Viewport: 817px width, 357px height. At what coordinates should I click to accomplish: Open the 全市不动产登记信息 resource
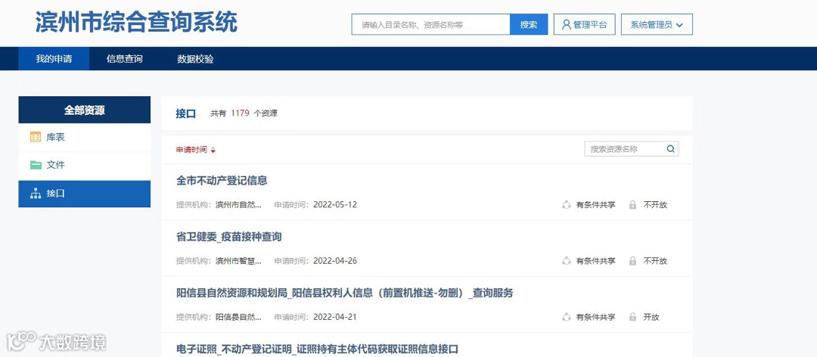coord(222,181)
